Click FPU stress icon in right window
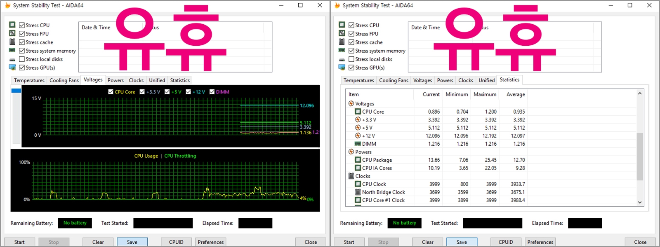Image resolution: width=660 pixels, height=247 pixels. pyautogui.click(x=342, y=33)
